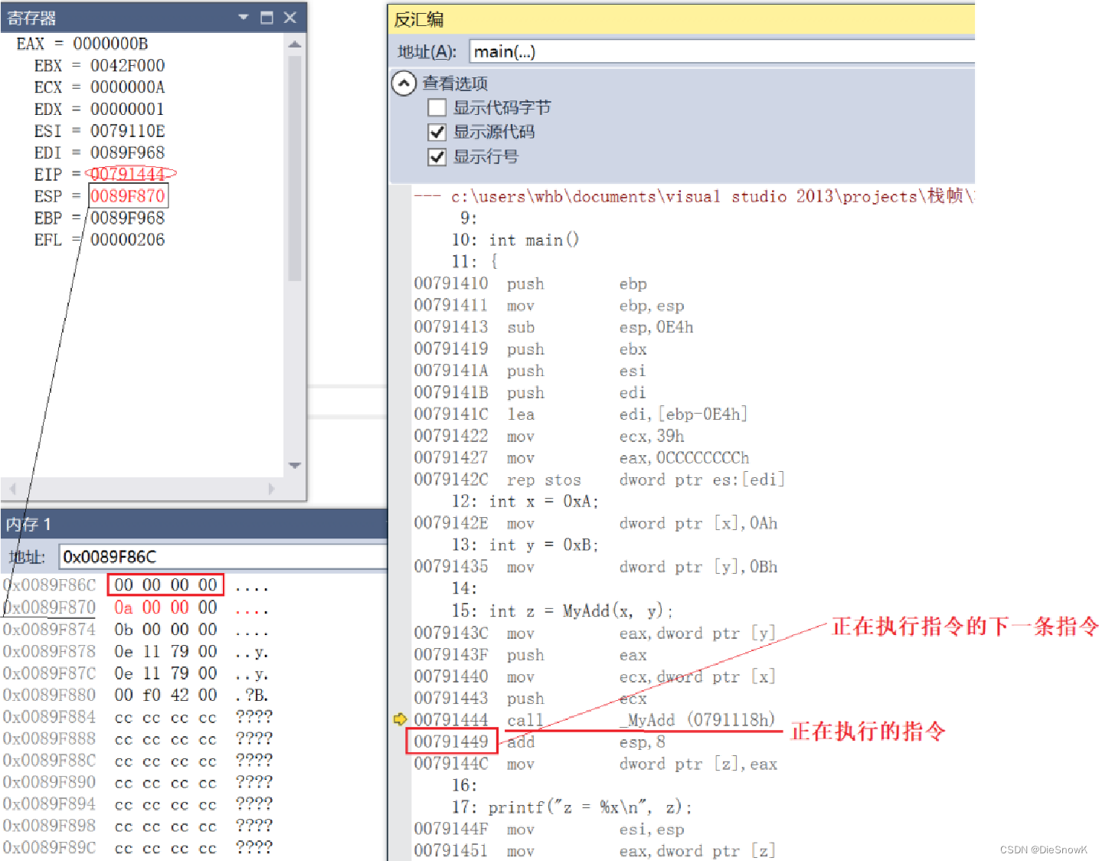Click EBP register value 0089F968
This screenshot has height=861, width=1099.
pos(128,218)
